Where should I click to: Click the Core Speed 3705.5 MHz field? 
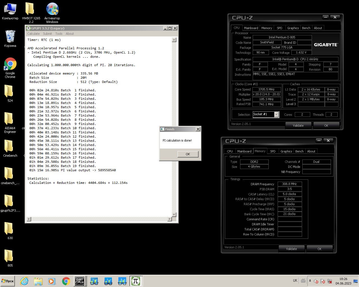pyautogui.click(x=266, y=89)
